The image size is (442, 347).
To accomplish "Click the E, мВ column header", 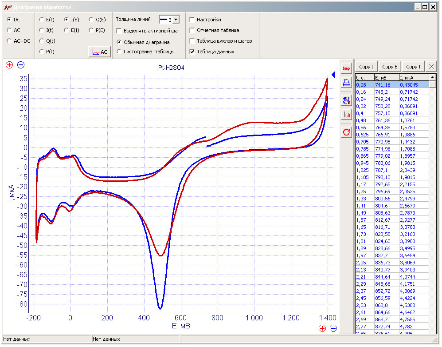I will tap(387, 78).
